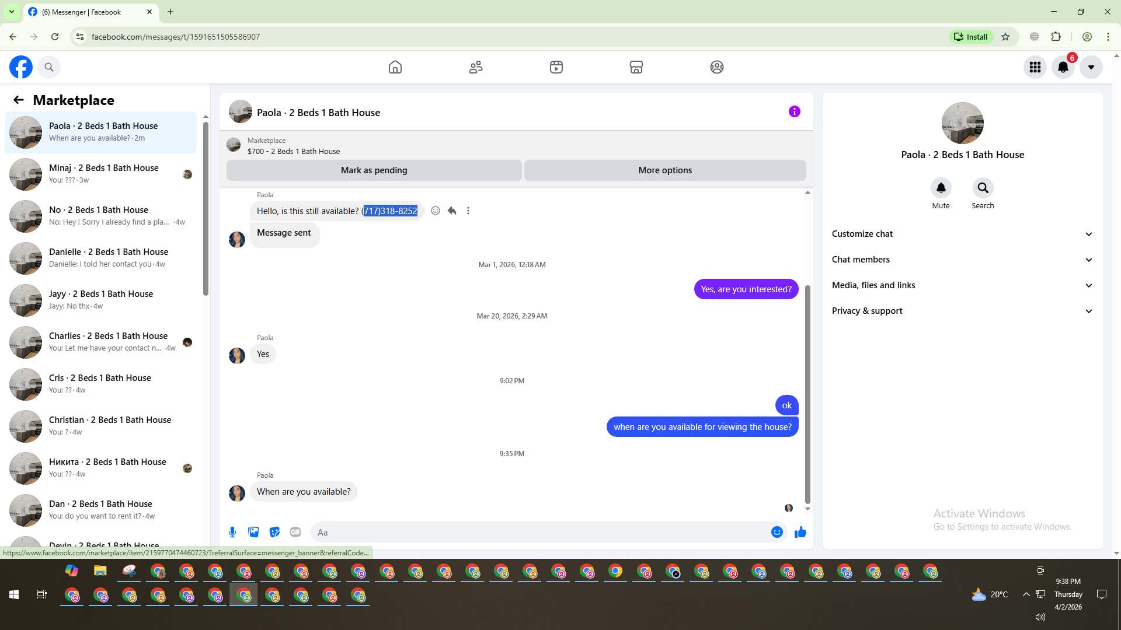Open the tab search dropdown arrow
This screenshot has width=1121, height=630.
pyautogui.click(x=12, y=12)
